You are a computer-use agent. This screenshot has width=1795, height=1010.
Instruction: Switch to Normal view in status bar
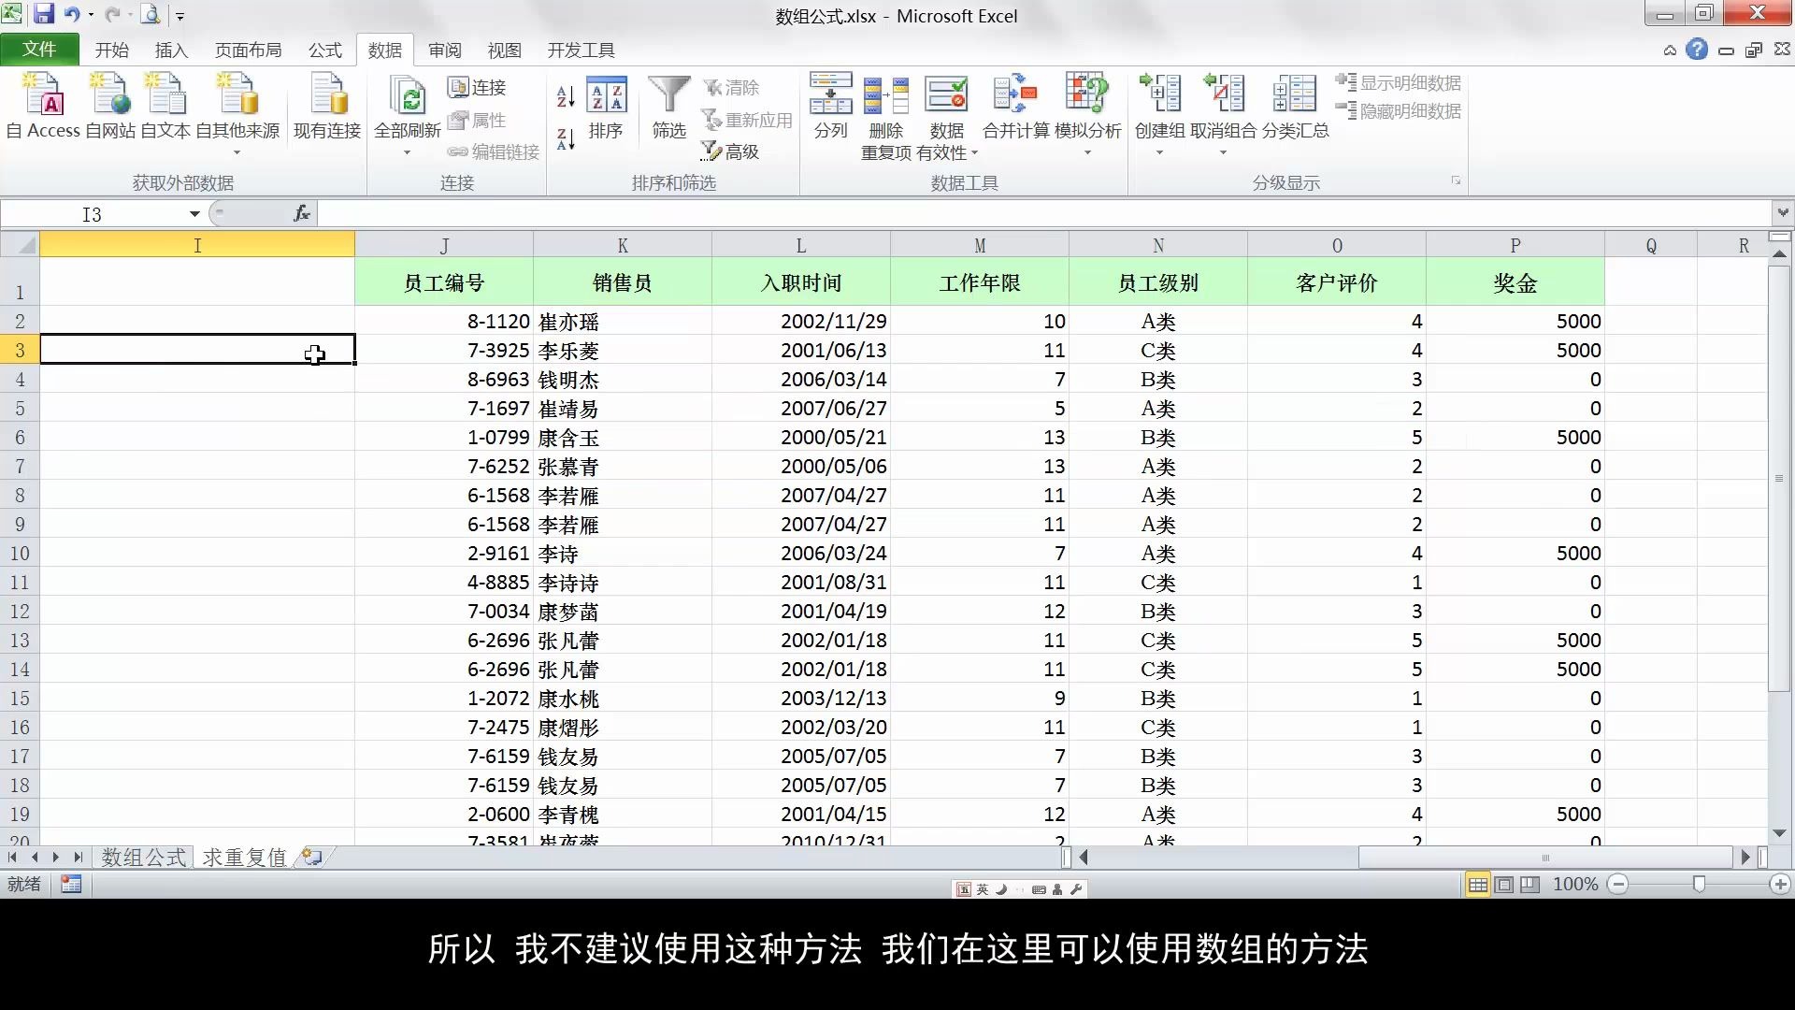1477,885
